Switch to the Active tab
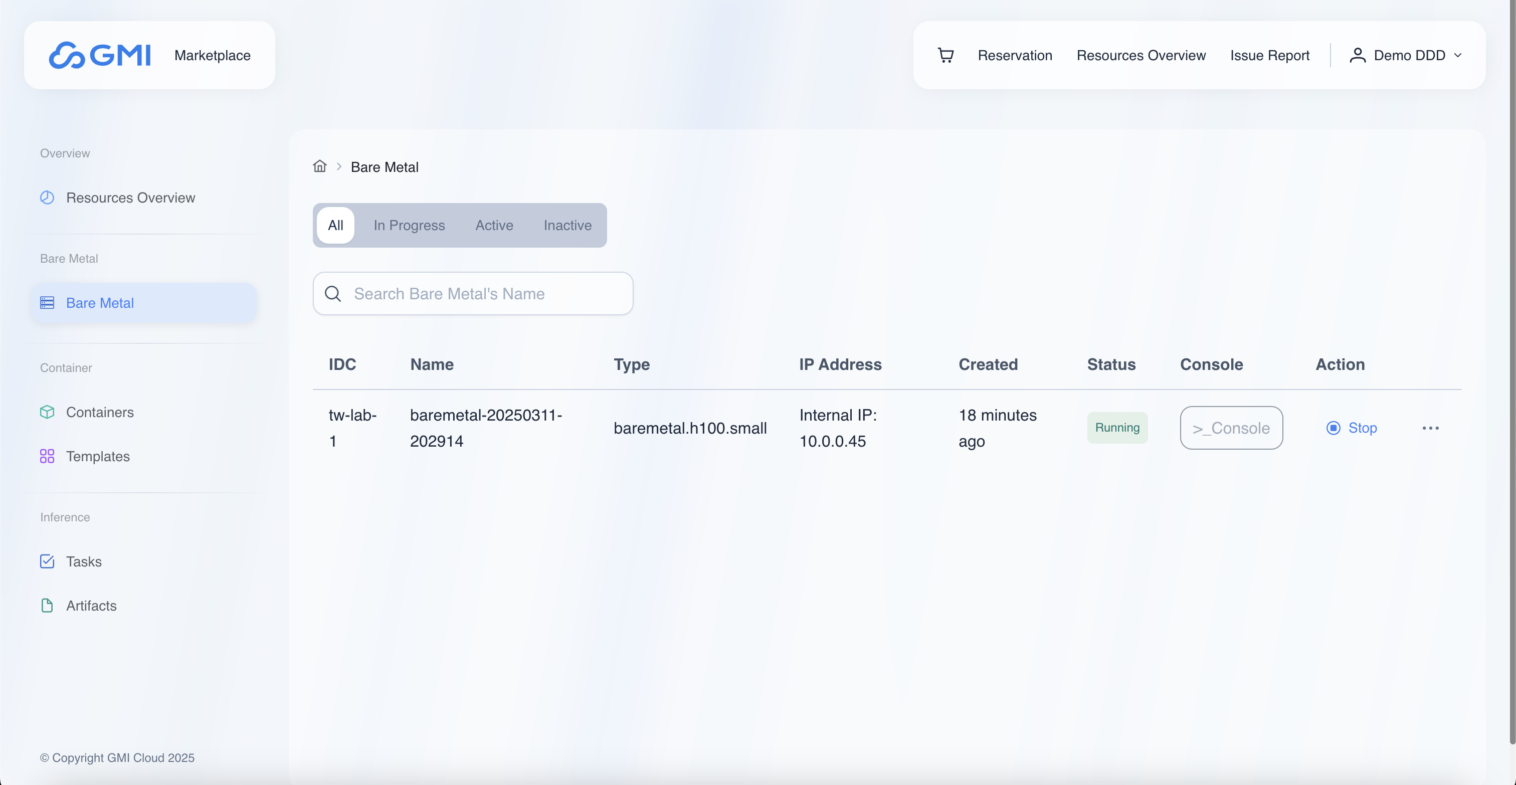Viewport: 1516px width, 785px height. click(x=494, y=226)
